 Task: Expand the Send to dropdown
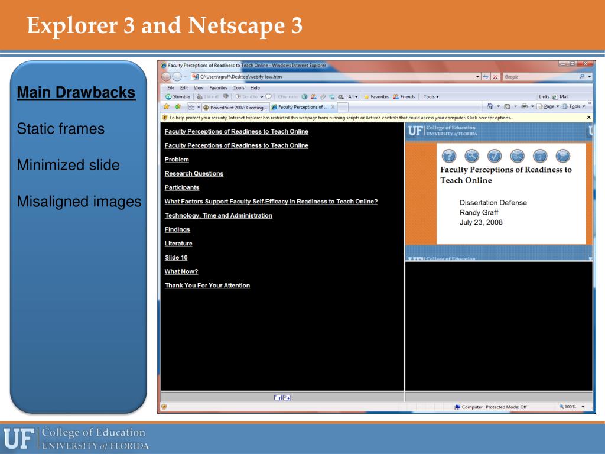point(261,97)
